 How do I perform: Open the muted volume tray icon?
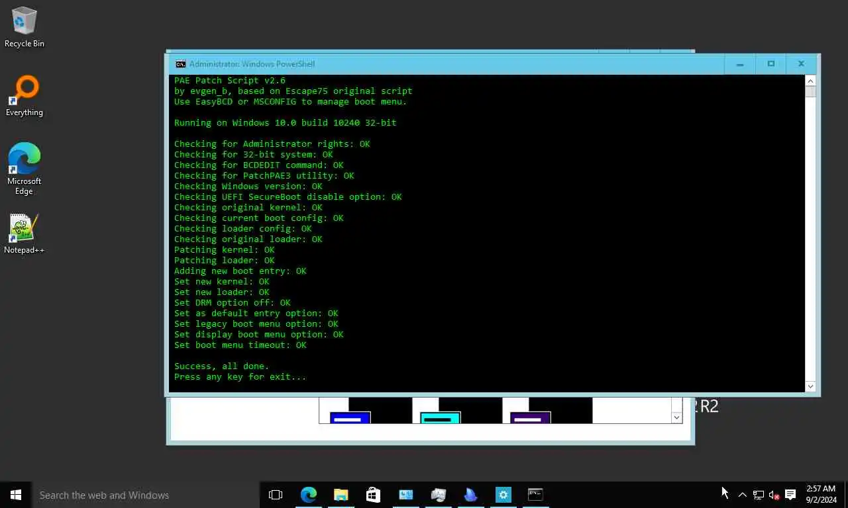tap(774, 495)
